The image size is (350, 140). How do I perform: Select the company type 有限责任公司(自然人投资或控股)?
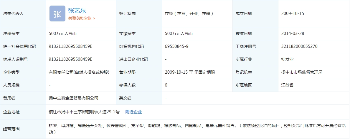coord(79,72)
